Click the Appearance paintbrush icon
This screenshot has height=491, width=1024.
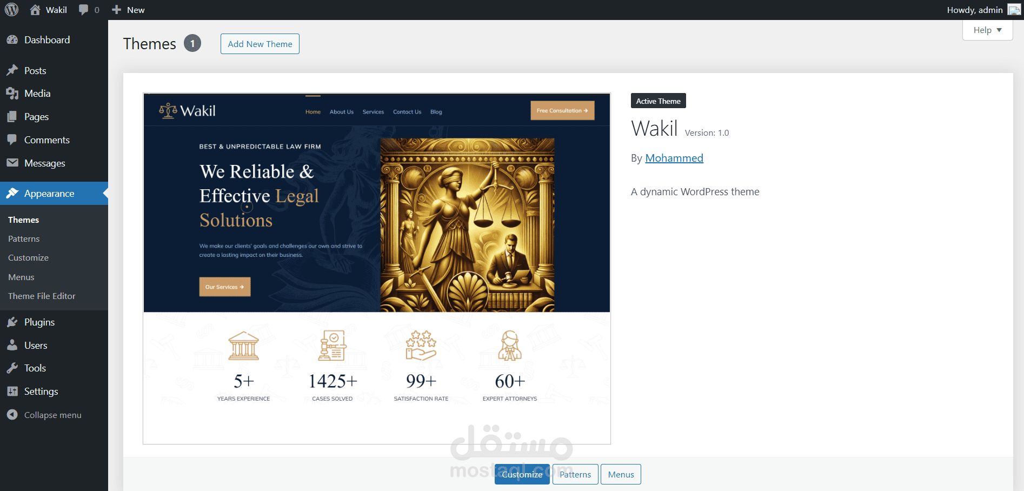12,193
